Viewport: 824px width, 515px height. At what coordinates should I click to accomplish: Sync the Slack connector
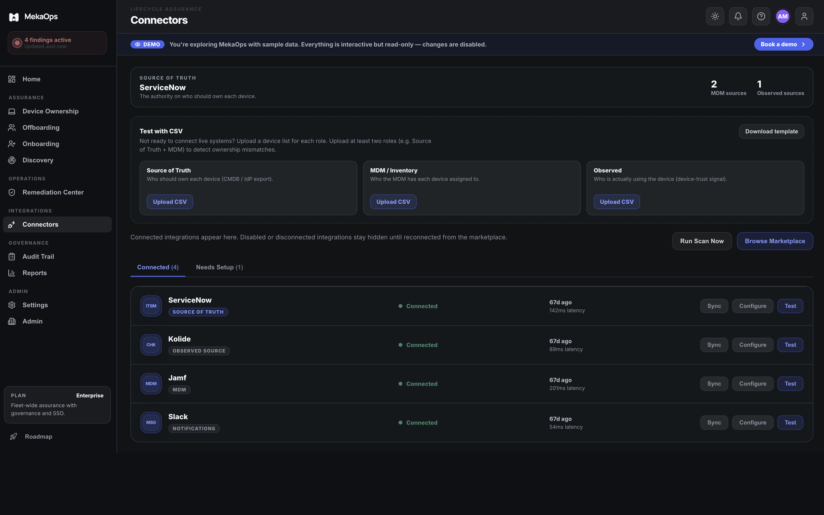(714, 422)
